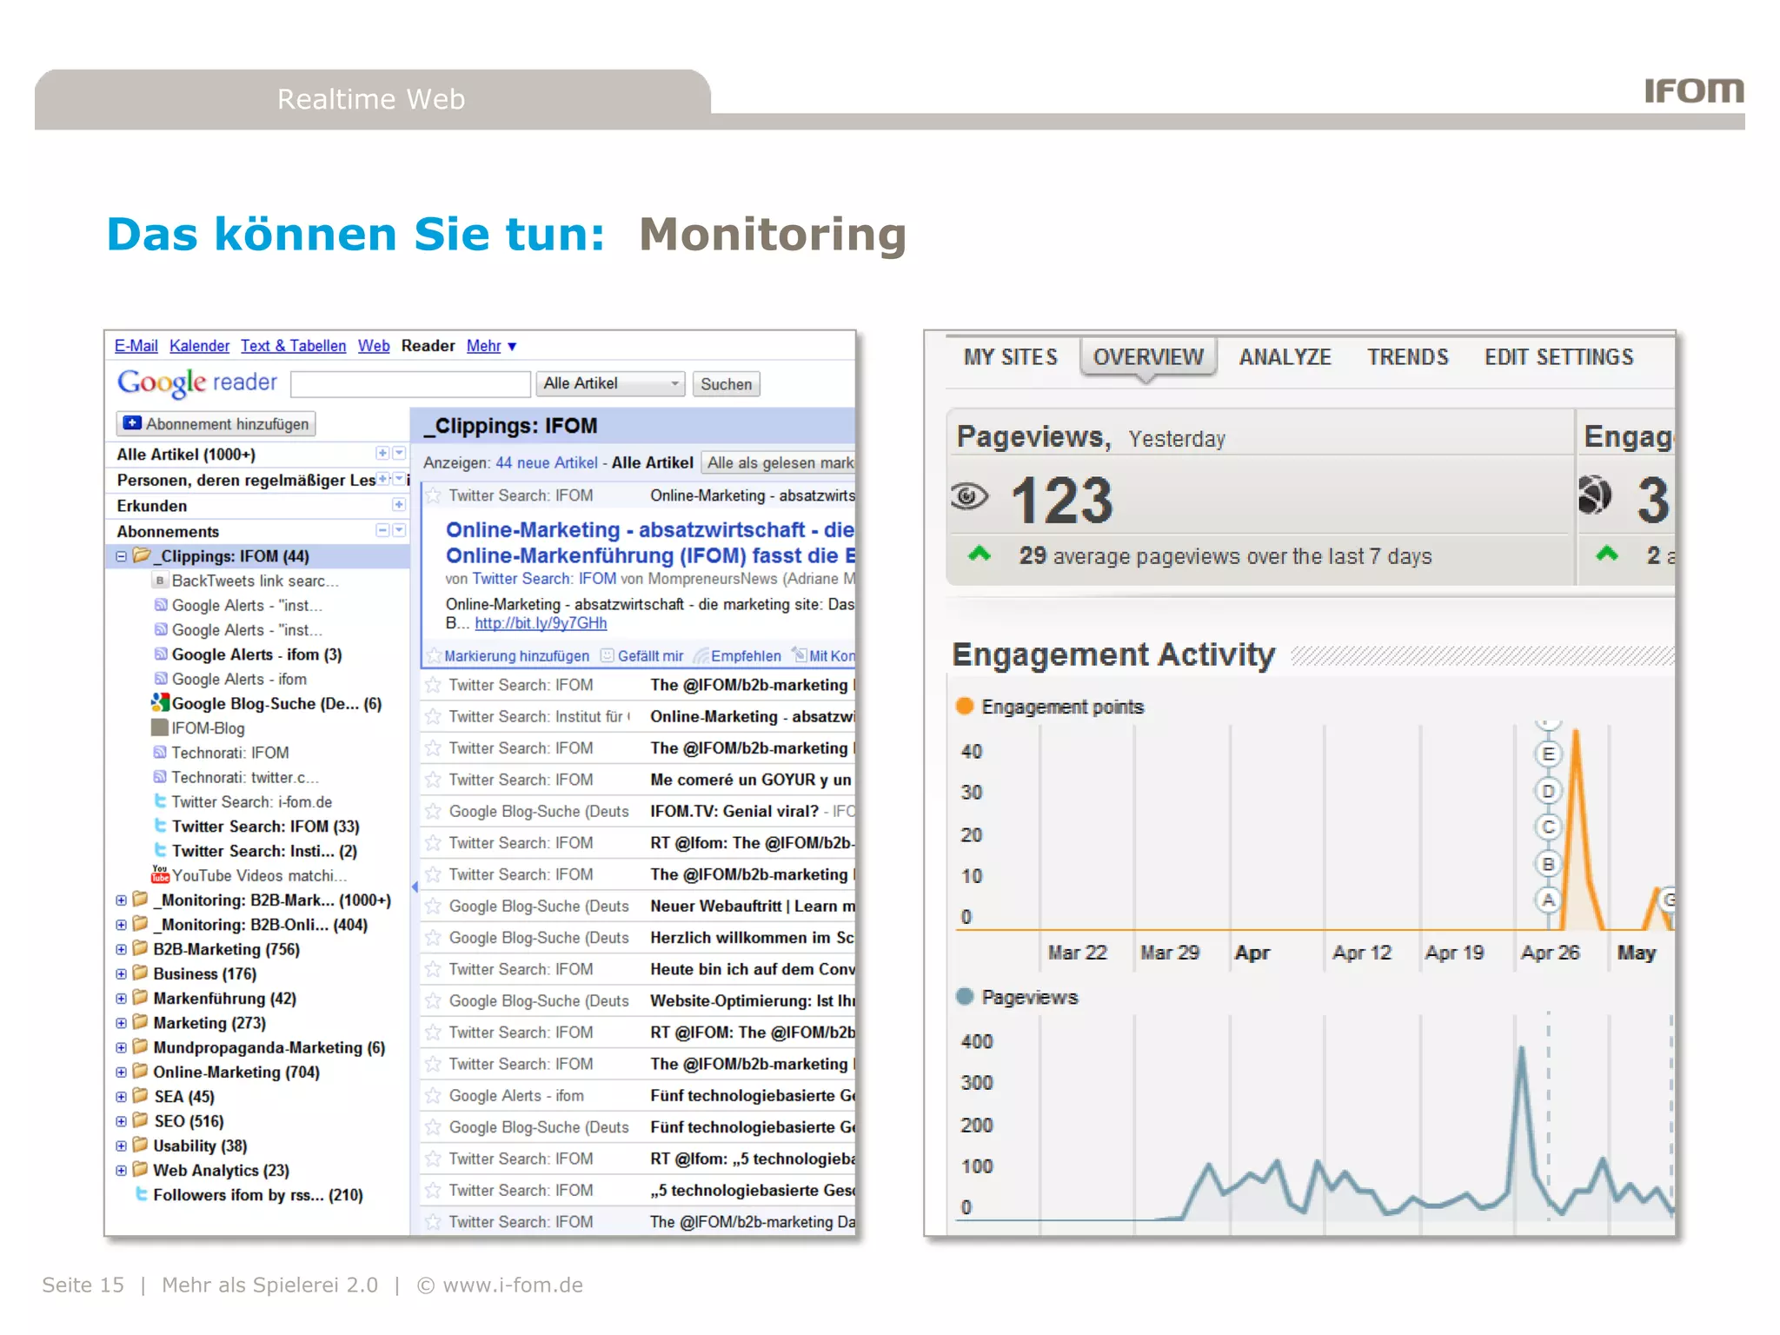Viewport: 1780px width, 1335px height.
Task: Click the YouTube Videos matchi... icon
Action: point(160,874)
